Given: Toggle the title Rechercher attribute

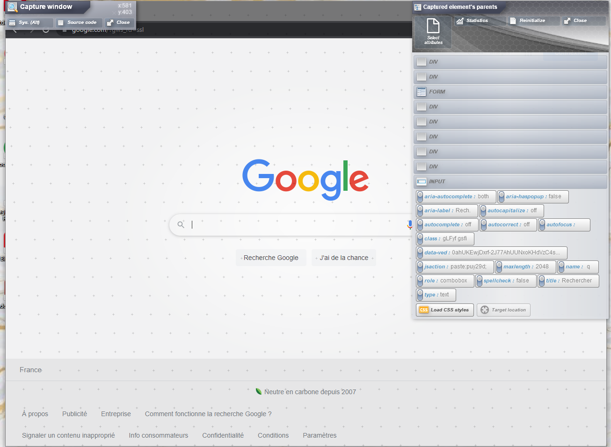Looking at the screenshot, I should coord(568,281).
